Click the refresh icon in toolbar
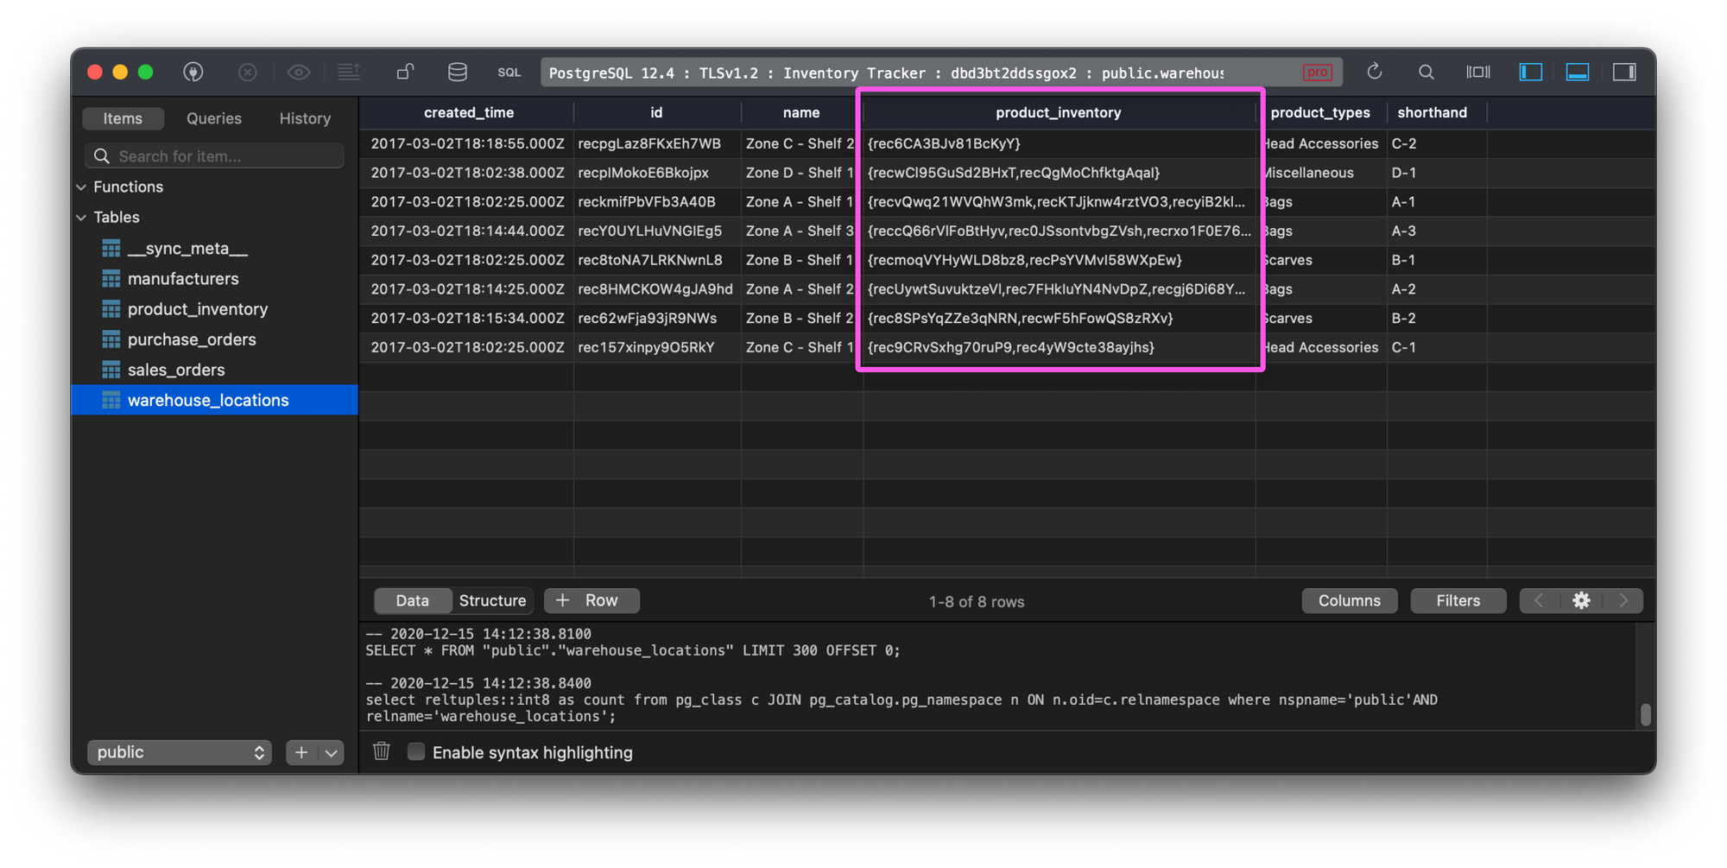The image size is (1727, 868). pyautogui.click(x=1375, y=73)
